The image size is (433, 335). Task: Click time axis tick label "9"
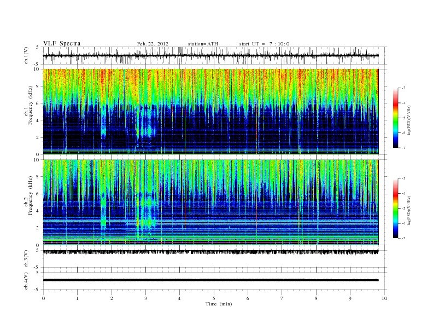click(x=350, y=298)
